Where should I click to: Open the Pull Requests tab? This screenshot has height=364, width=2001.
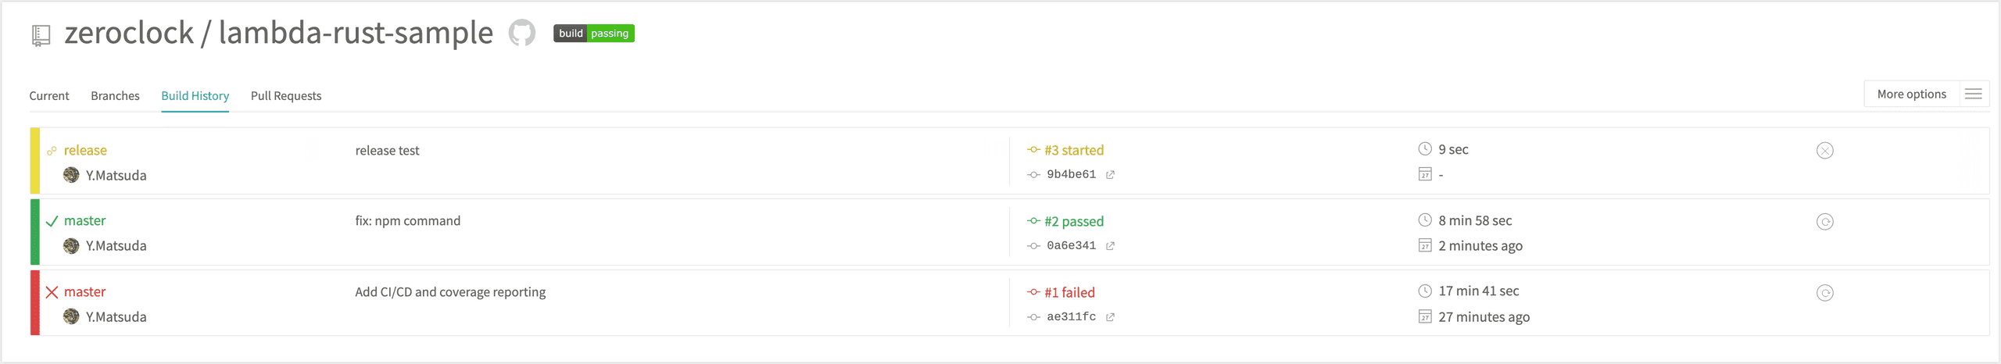[x=286, y=96]
